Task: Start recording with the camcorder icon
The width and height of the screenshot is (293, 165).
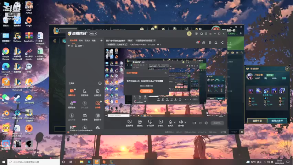Action: click(x=194, y=123)
